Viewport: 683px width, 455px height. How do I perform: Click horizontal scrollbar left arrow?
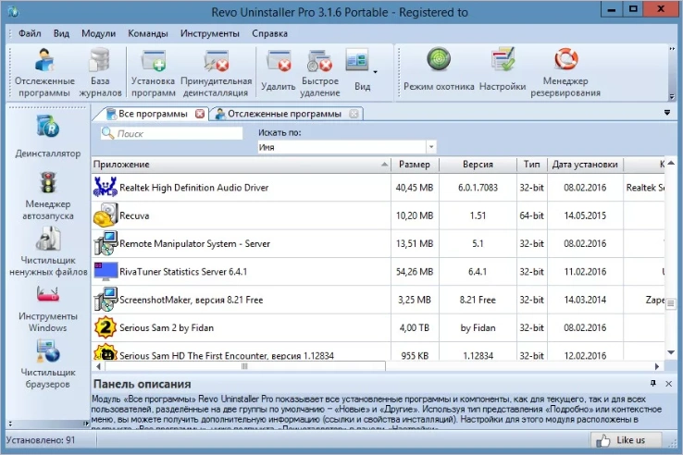[x=98, y=366]
